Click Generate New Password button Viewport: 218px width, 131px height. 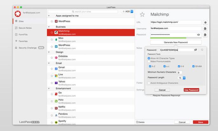click(x=176, y=42)
